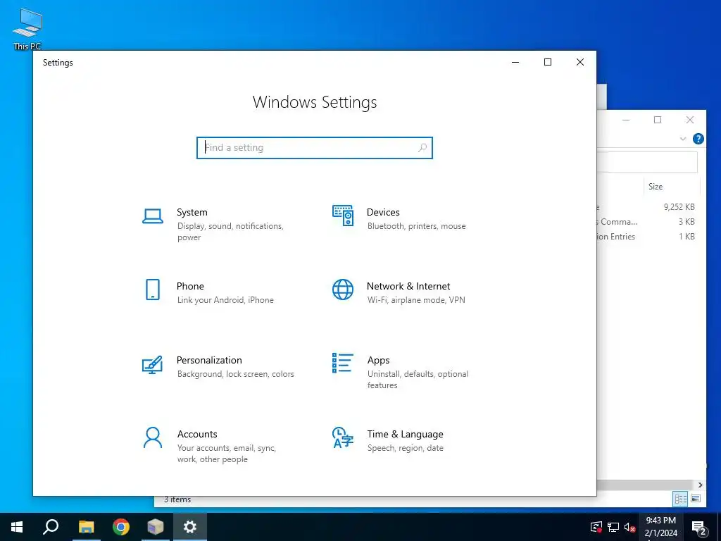Open the Phone settings icon

(x=153, y=290)
